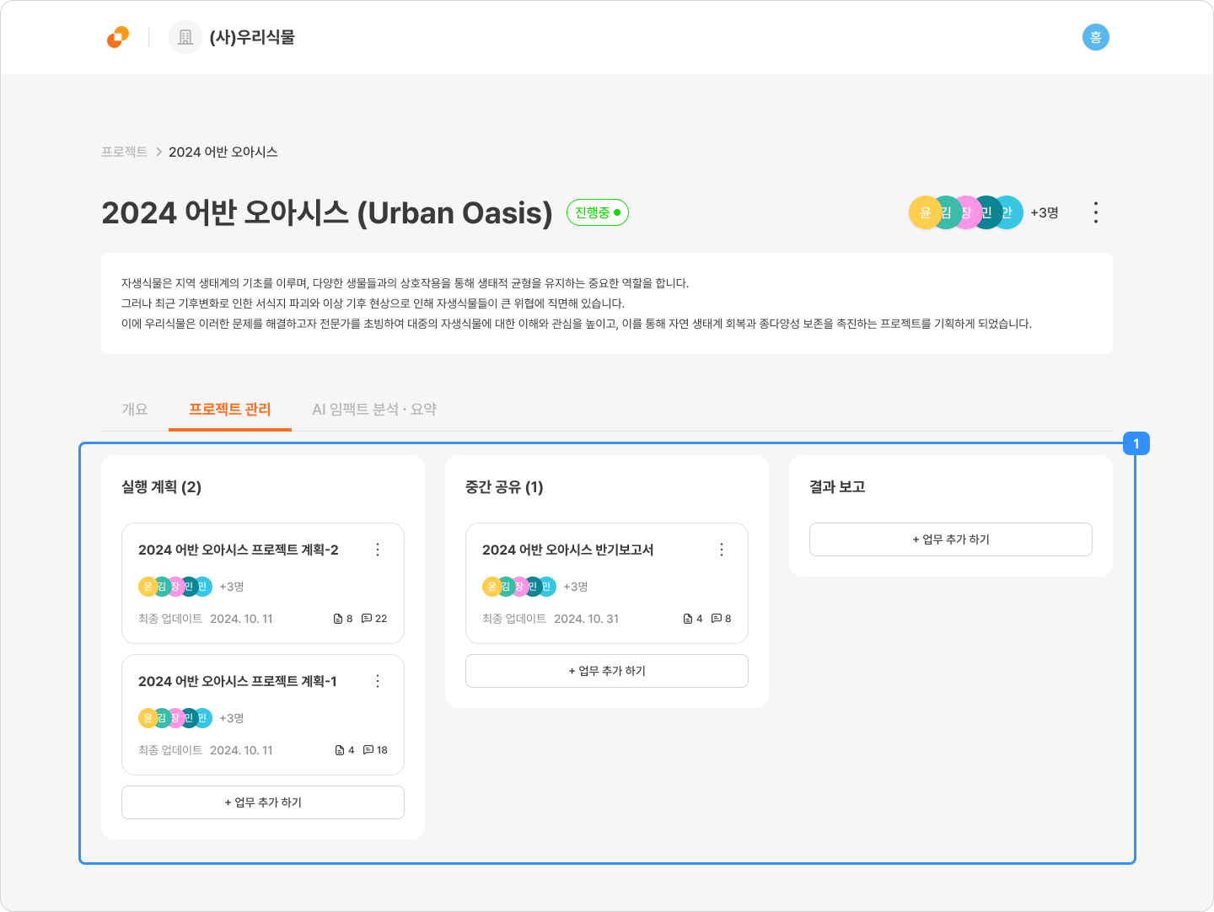This screenshot has height=912, width=1214.
Task: Open project options three-dot menu
Action: click(1095, 212)
